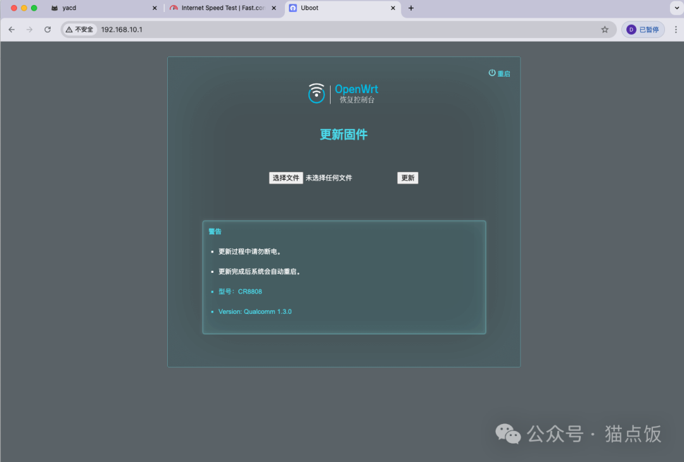
Task: Expand the tab search dropdown arrow
Action: (676, 8)
